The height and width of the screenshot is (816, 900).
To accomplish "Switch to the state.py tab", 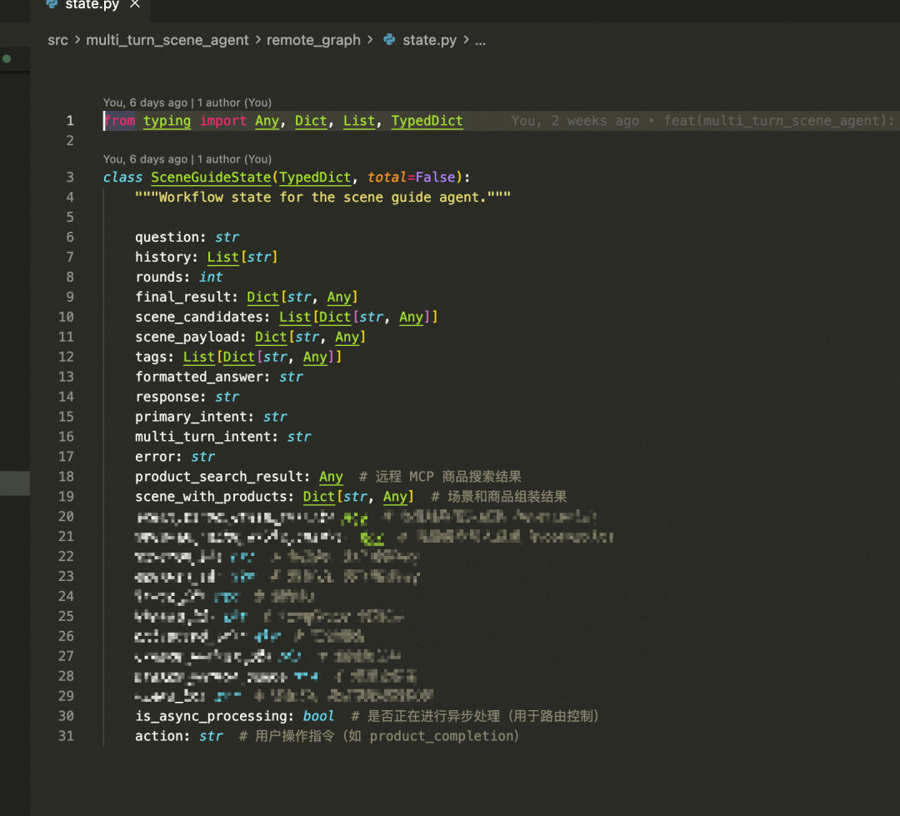I will click(x=91, y=5).
